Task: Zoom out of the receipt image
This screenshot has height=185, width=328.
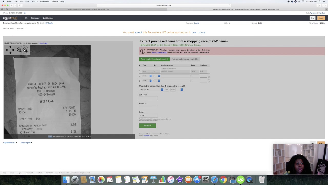Action: point(25,50)
